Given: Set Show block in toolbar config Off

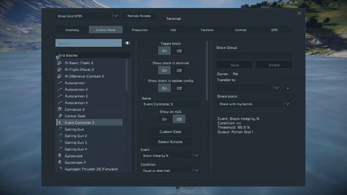Looking at the screenshot, I should point(179,88).
